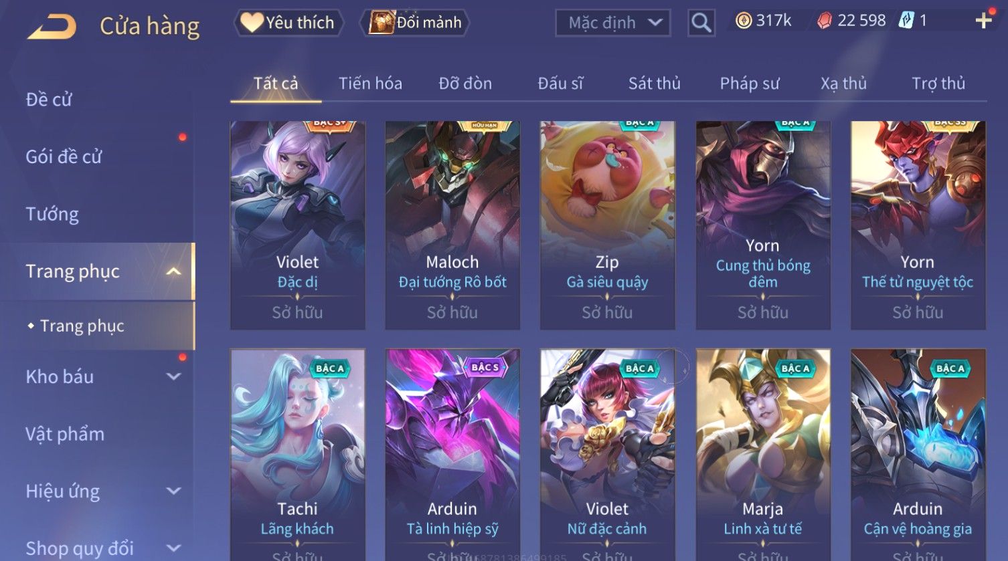Tap the red gem currency icon
This screenshot has width=1008, height=561.
point(825,21)
